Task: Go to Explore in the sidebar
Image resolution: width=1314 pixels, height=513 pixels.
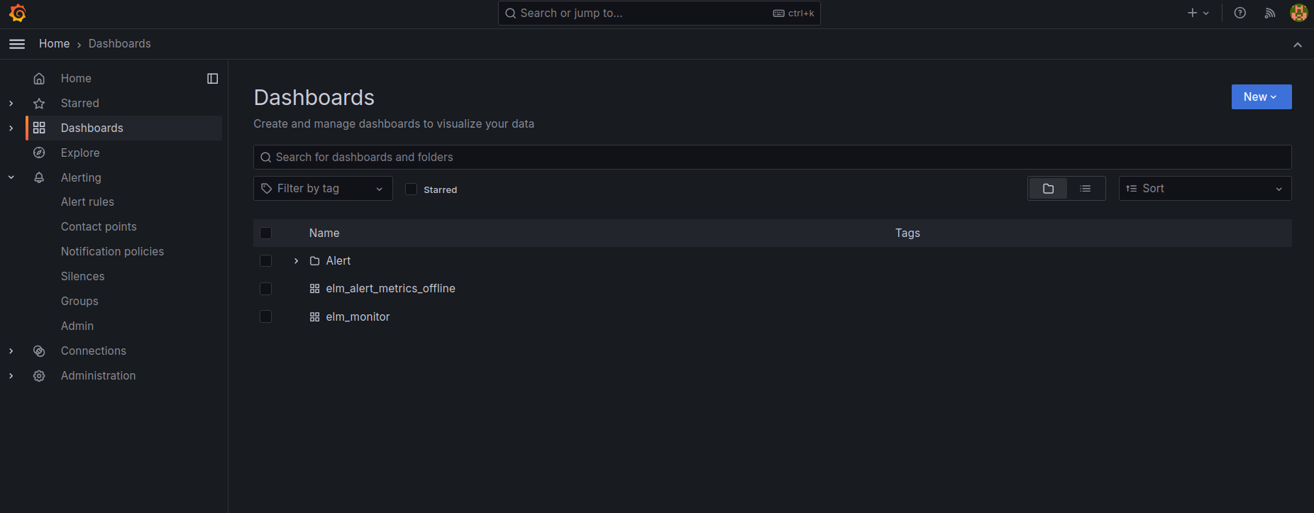Action: coord(80,153)
